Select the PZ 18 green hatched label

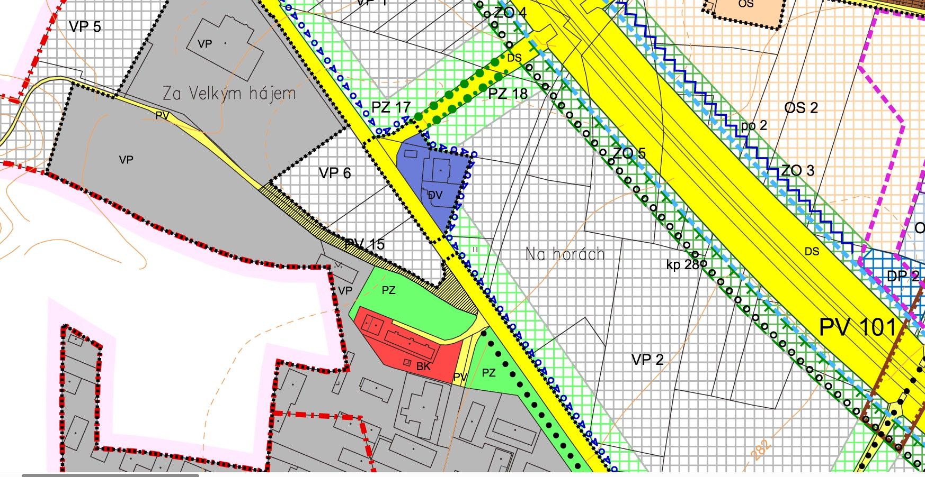tap(508, 94)
